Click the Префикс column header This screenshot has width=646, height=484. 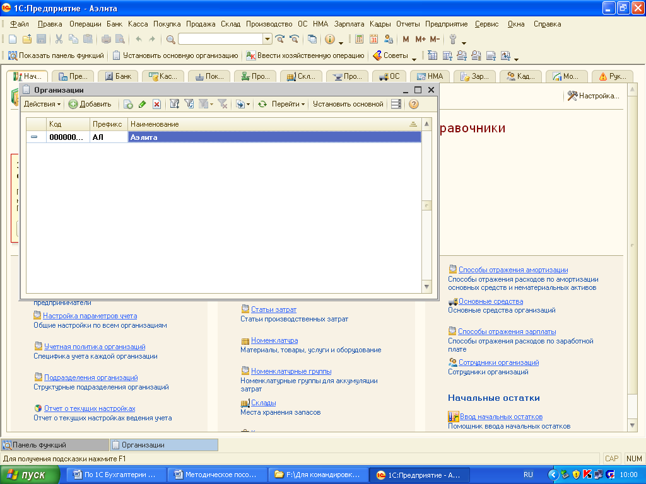click(109, 124)
